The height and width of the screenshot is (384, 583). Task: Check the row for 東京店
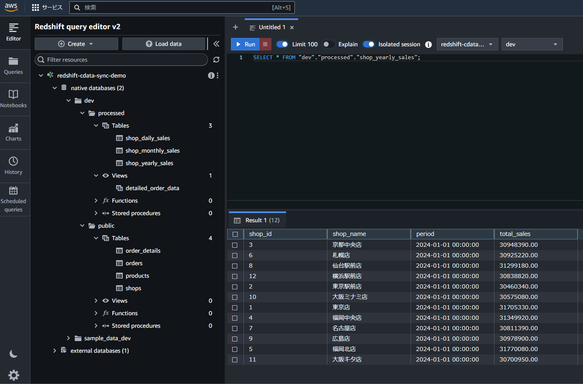click(x=235, y=307)
